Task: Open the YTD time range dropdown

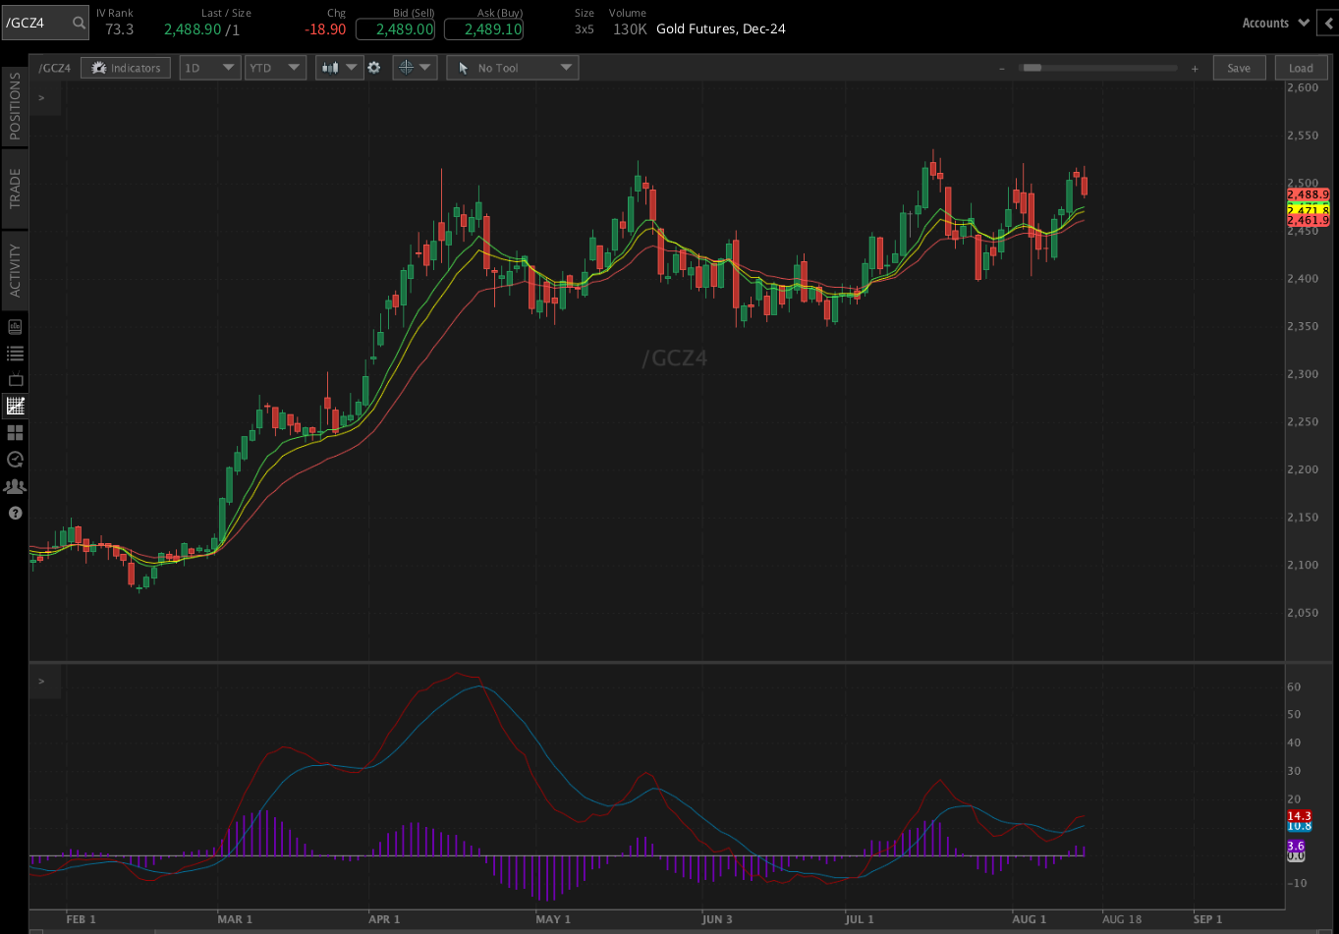Action: point(276,68)
